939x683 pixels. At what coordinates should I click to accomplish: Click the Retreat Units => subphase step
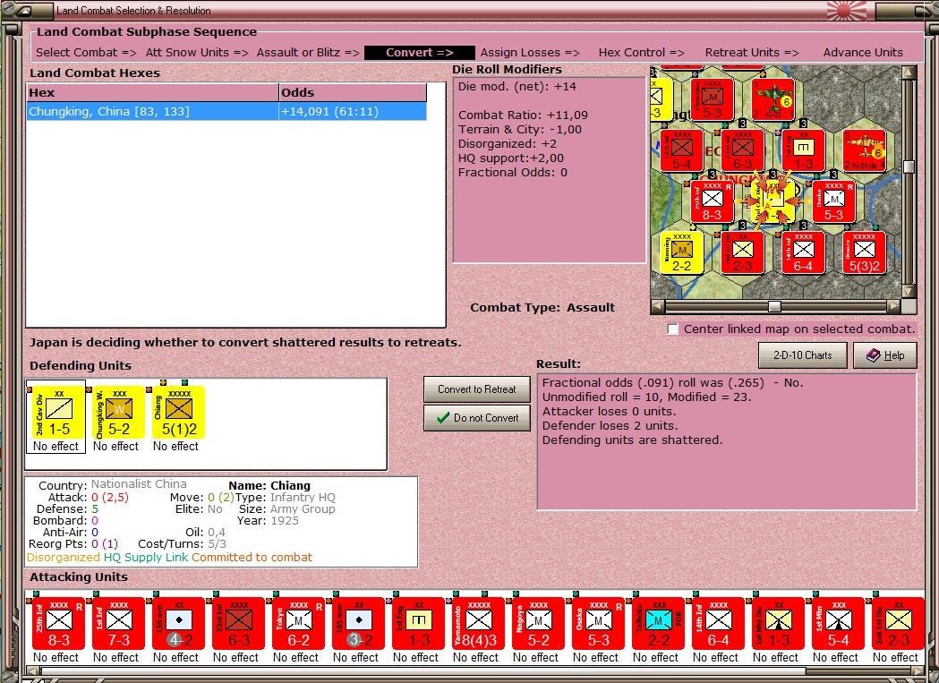coord(752,53)
